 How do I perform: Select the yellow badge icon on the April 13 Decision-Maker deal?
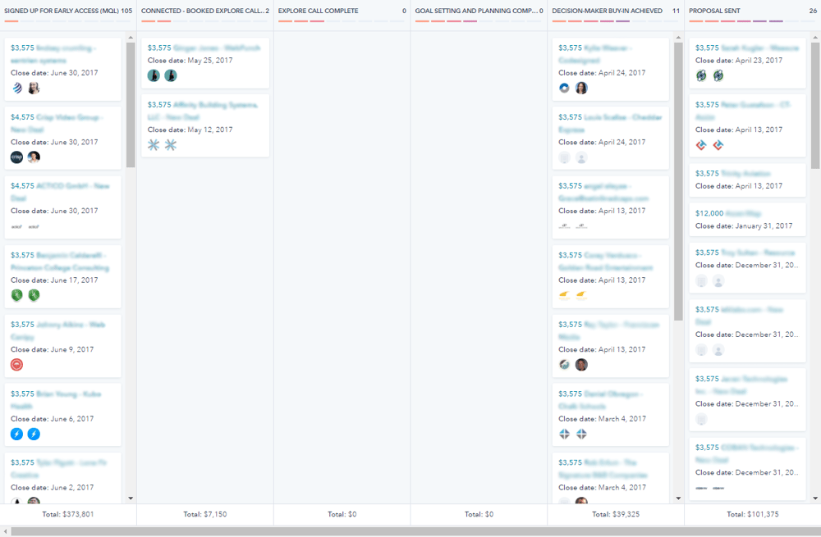(x=564, y=293)
